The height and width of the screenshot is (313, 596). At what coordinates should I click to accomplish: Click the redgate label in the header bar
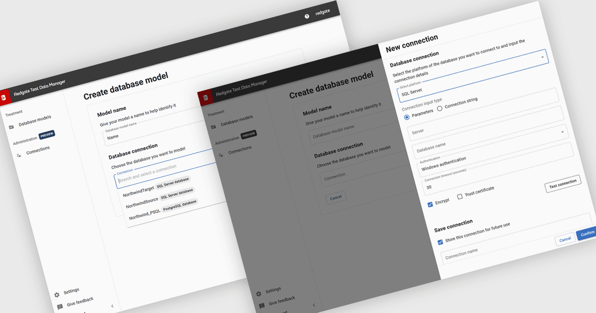tap(323, 12)
